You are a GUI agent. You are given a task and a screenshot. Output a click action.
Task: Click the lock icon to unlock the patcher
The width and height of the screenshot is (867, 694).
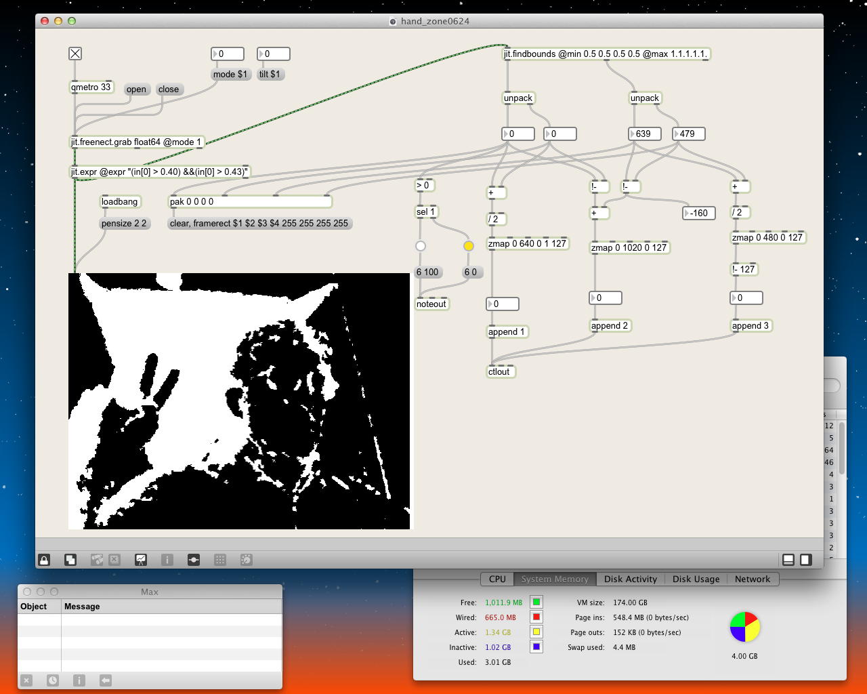click(44, 560)
